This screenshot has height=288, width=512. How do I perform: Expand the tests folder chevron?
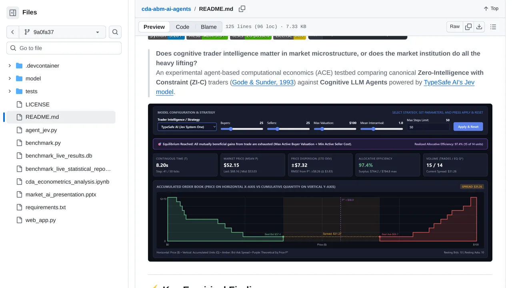pos(10,91)
